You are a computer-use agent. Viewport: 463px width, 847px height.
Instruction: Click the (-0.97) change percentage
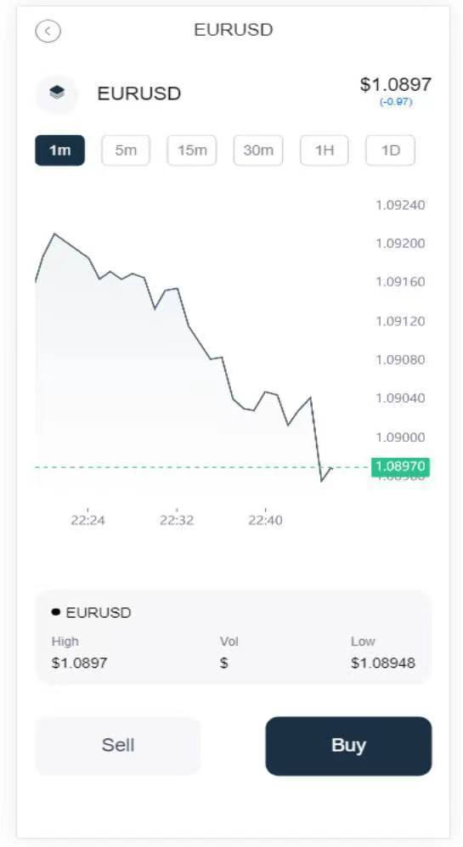pyautogui.click(x=396, y=102)
